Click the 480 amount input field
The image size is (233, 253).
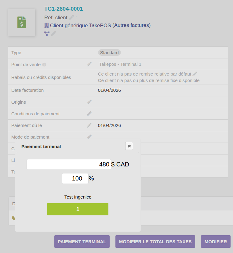pyautogui.click(x=69, y=164)
